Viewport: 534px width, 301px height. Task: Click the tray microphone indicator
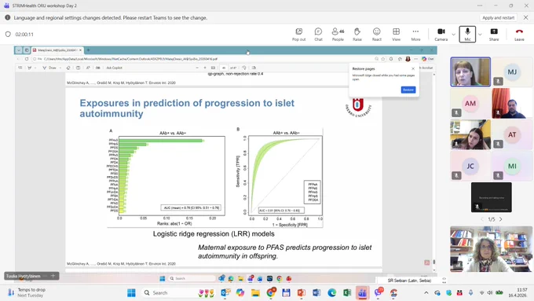(x=470, y=293)
